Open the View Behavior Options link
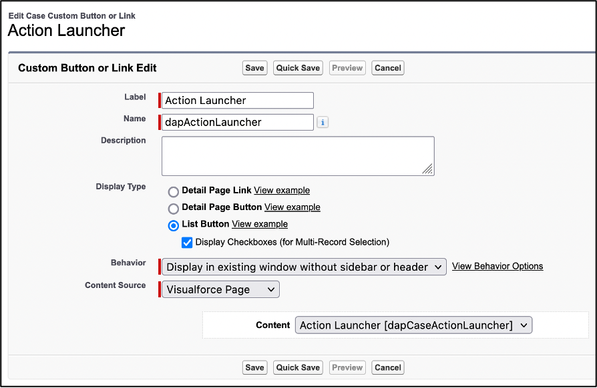 pos(497,266)
